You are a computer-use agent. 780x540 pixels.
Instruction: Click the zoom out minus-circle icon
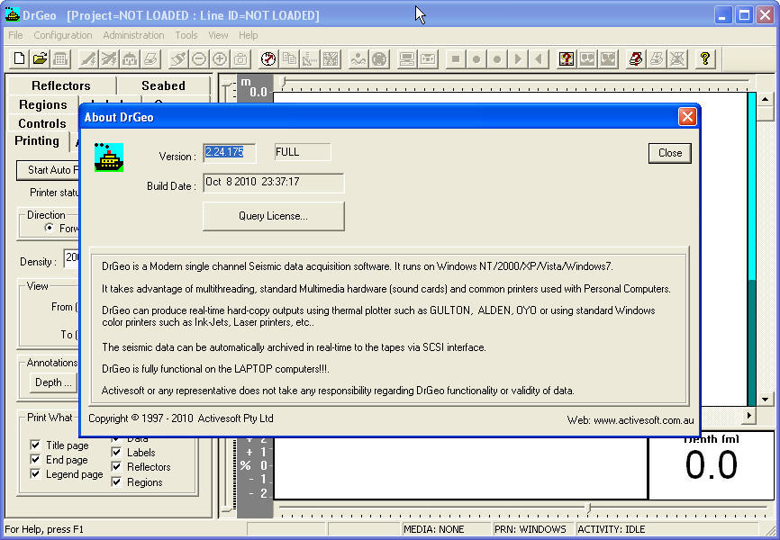[199, 58]
